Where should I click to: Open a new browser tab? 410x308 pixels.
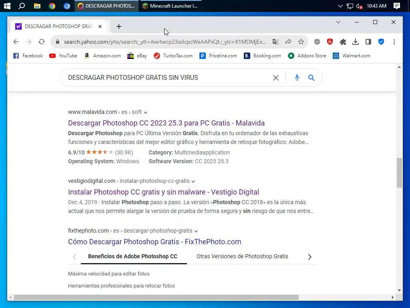(119, 26)
